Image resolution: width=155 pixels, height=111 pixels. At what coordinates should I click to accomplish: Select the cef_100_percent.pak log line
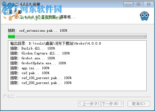click(x=41, y=78)
